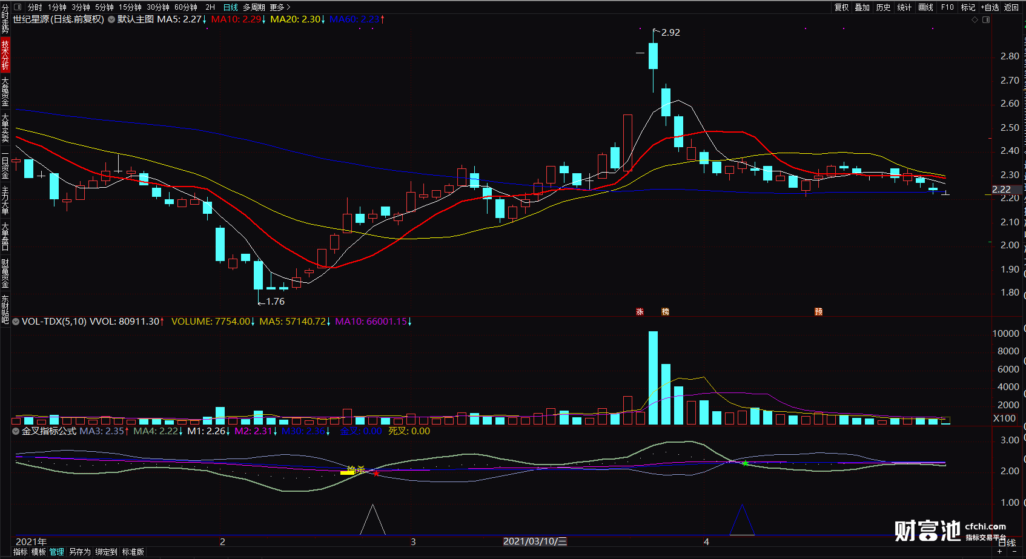Expand the 更多 periods menu
The image size is (1026, 559).
coord(280,7)
